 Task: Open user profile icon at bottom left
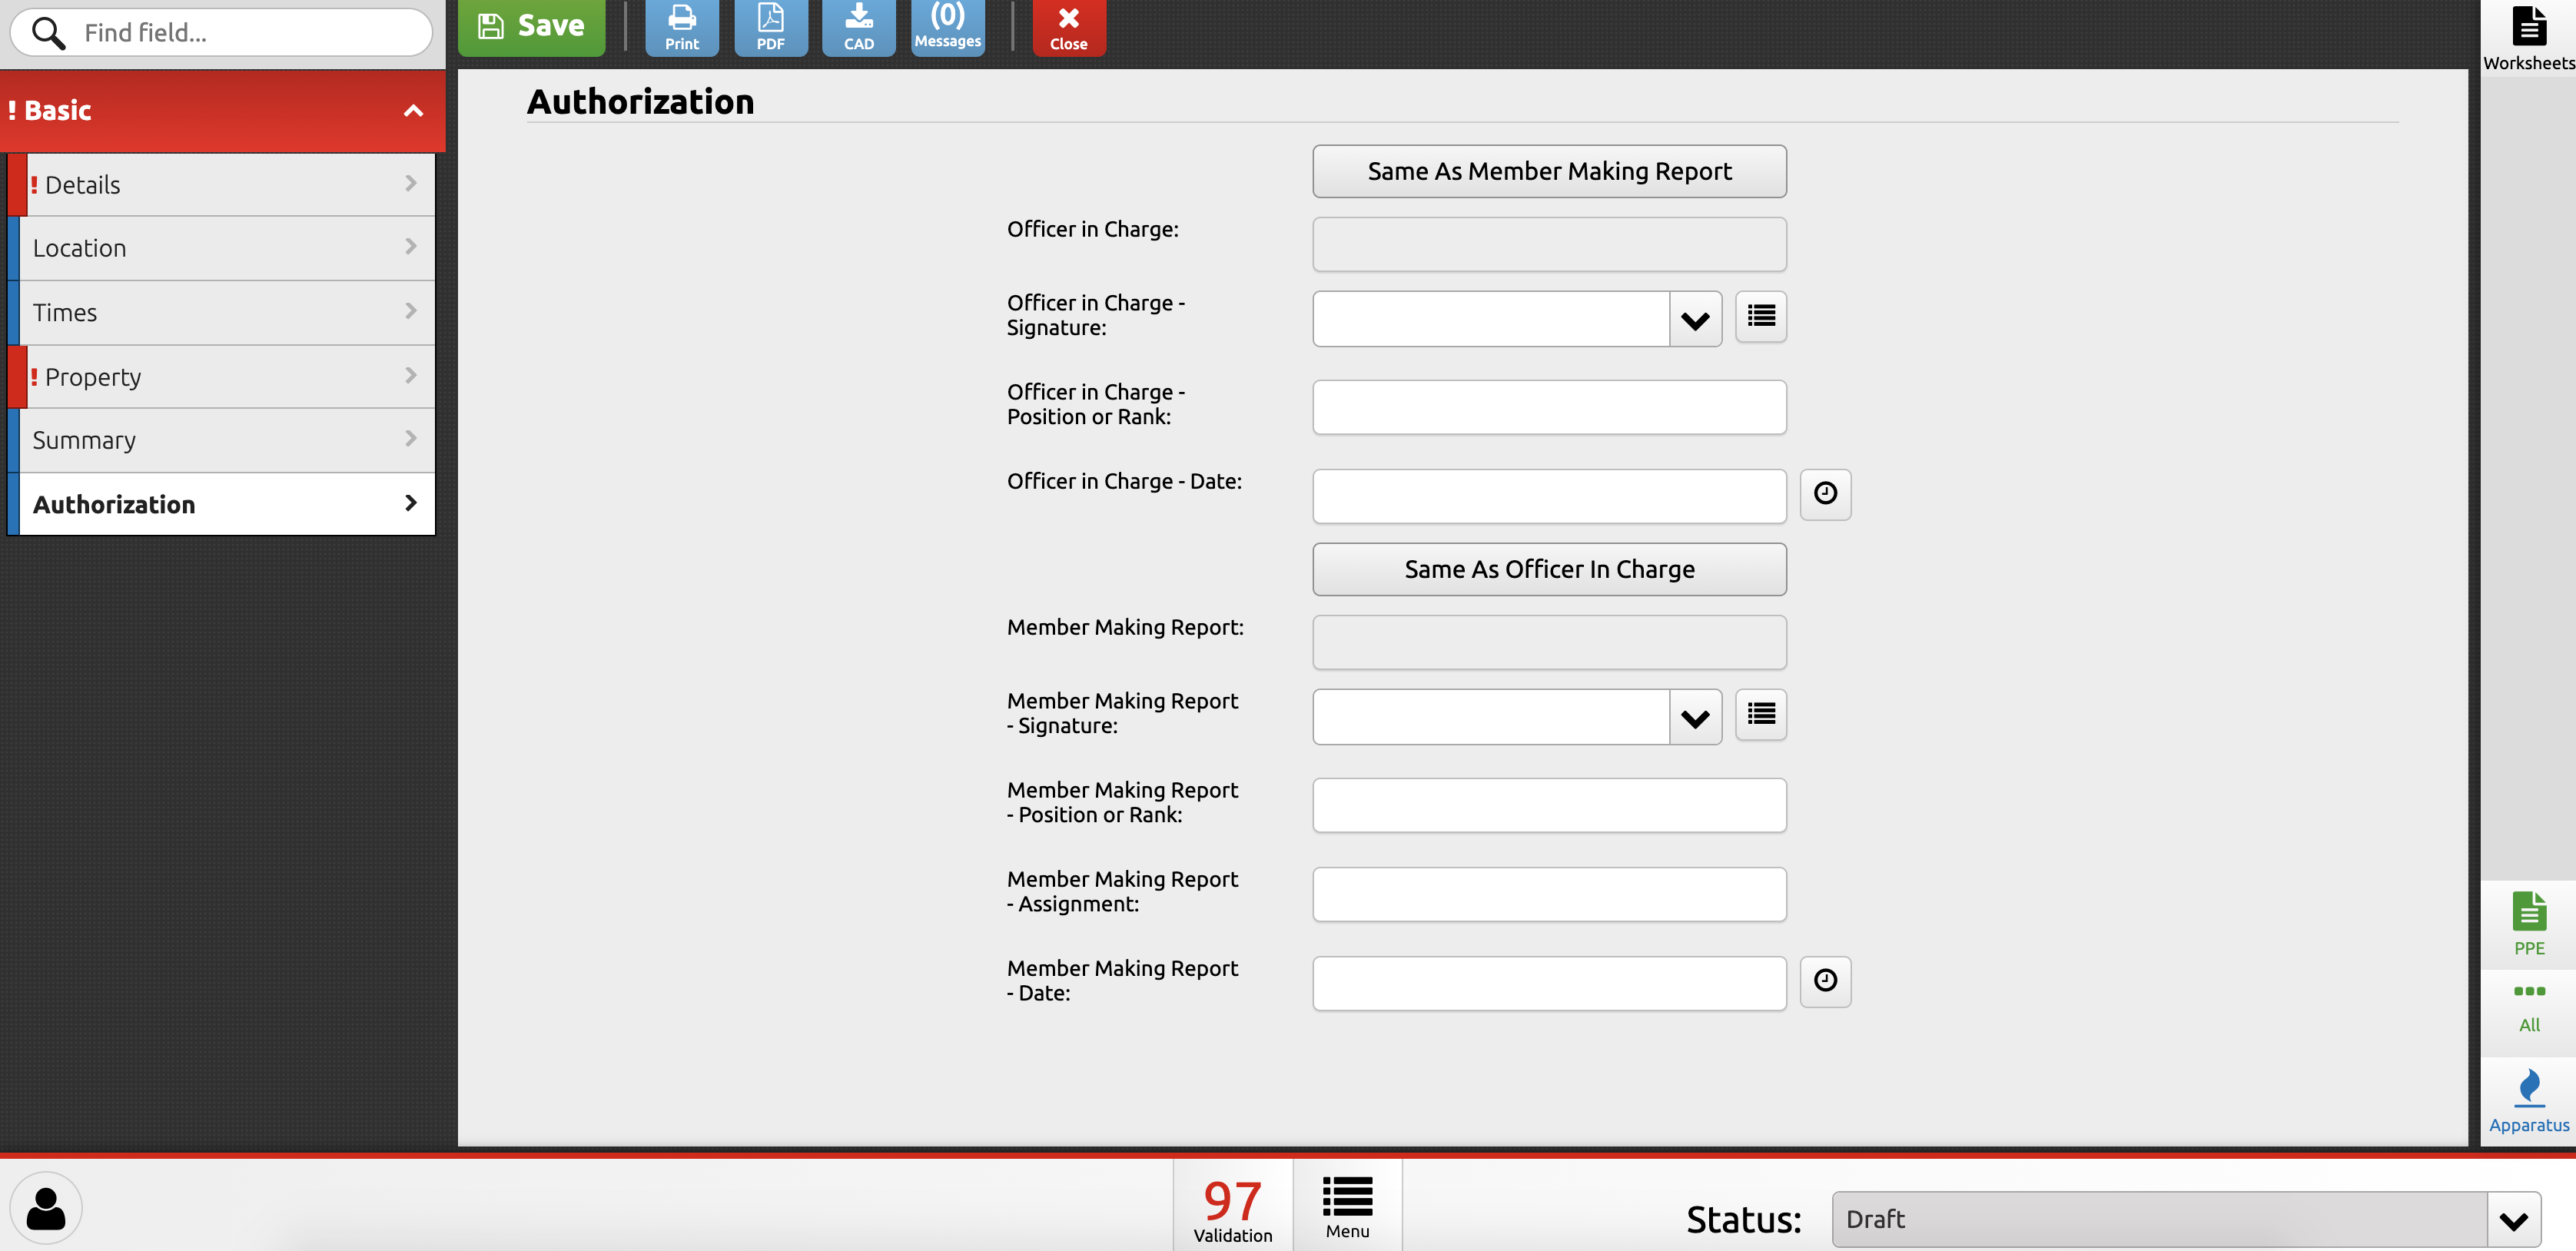pyautogui.click(x=46, y=1207)
